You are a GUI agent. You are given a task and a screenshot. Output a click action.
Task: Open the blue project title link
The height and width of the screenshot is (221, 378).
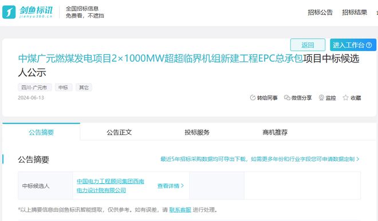point(160,58)
